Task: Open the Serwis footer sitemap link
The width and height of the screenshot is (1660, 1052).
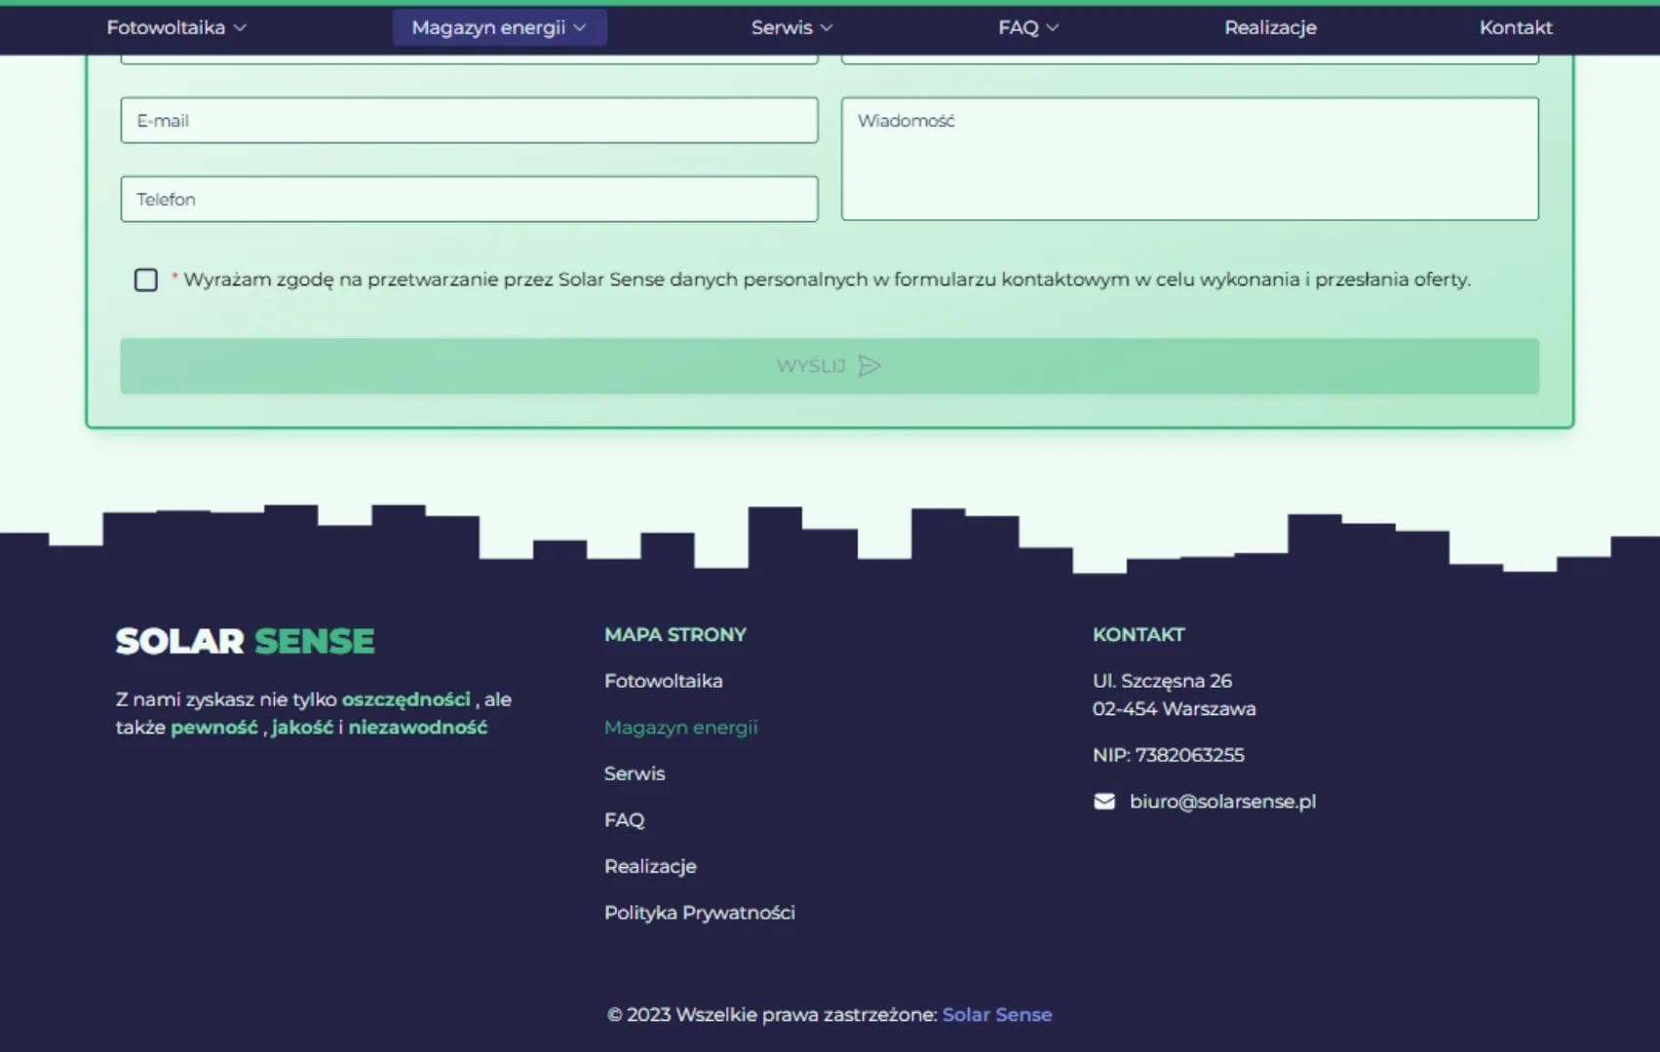Action: click(635, 772)
